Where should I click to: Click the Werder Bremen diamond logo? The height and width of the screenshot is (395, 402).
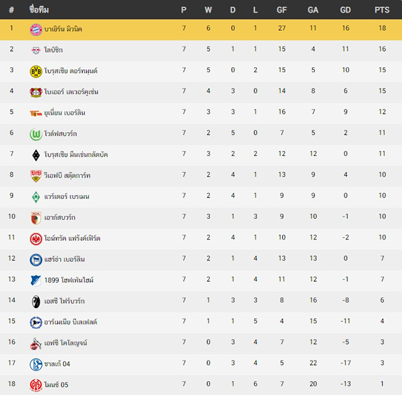(x=36, y=197)
